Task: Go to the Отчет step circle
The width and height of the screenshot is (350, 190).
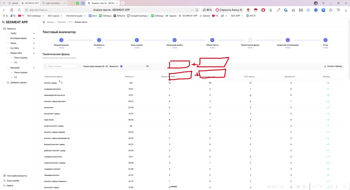Action: click(x=325, y=40)
